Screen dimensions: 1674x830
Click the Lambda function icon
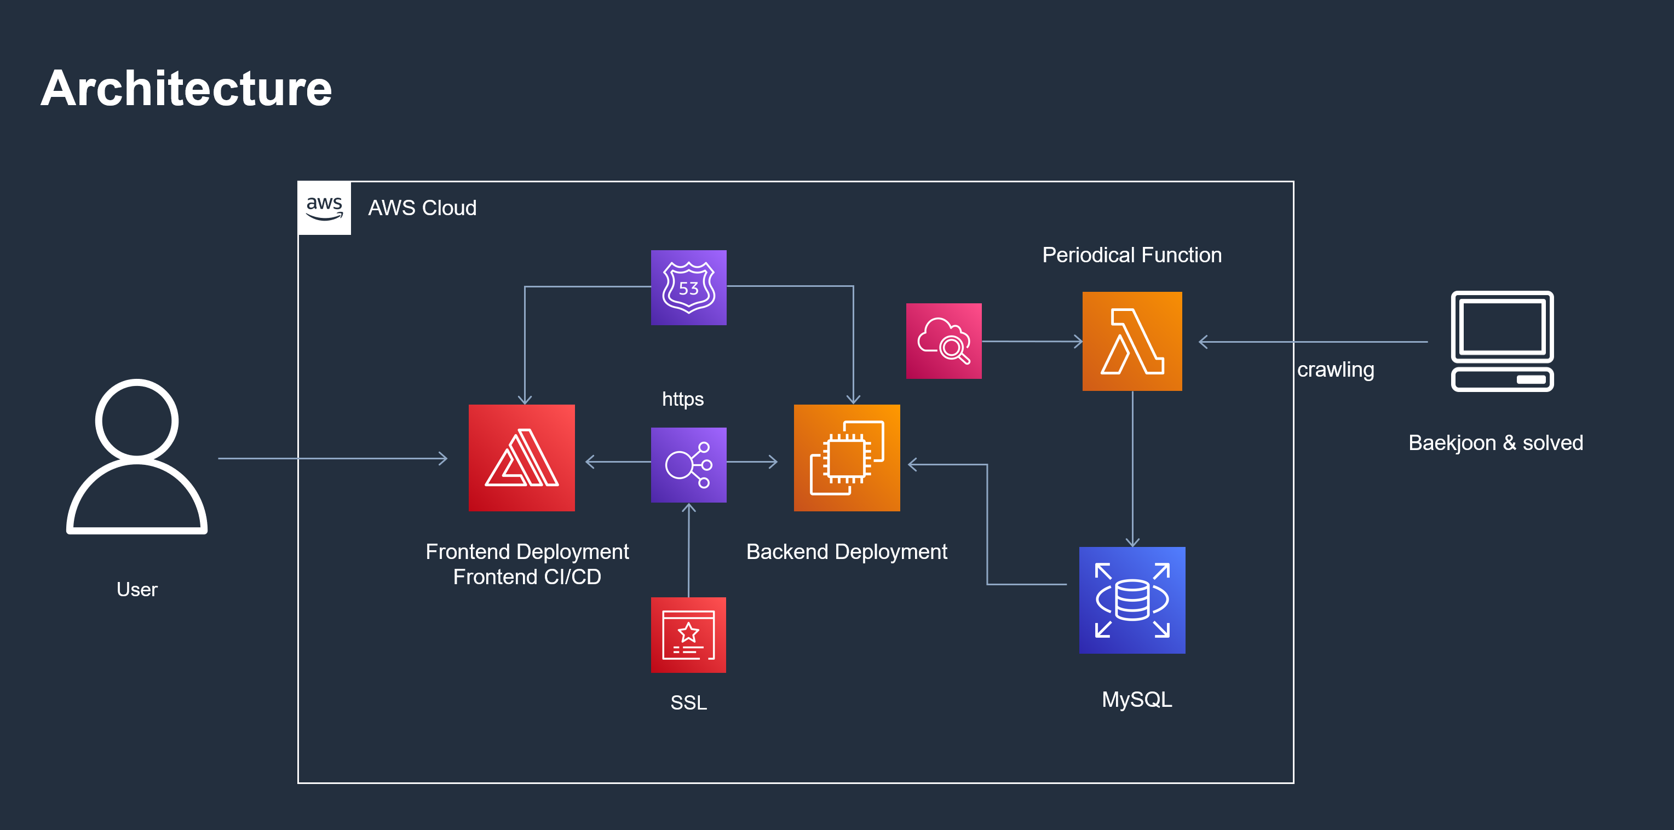tap(1132, 341)
